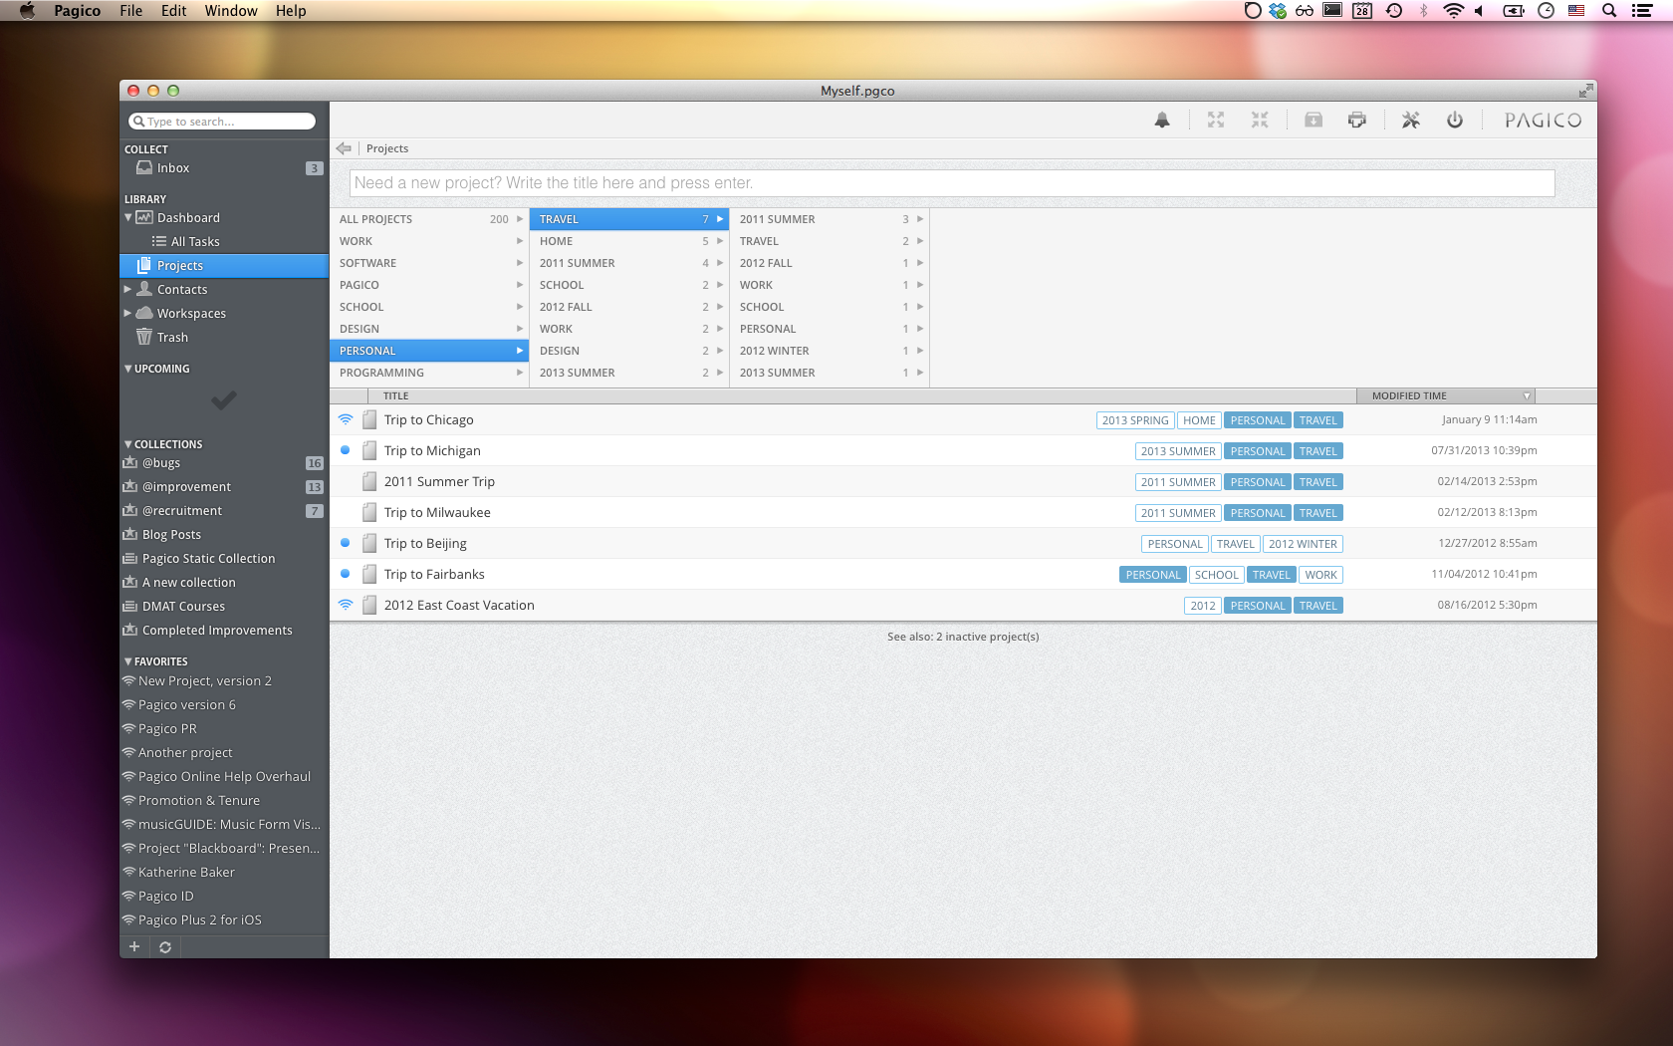This screenshot has width=1673, height=1046.
Task: Collapse the Dashboard tree in sidebar
Action: click(128, 217)
